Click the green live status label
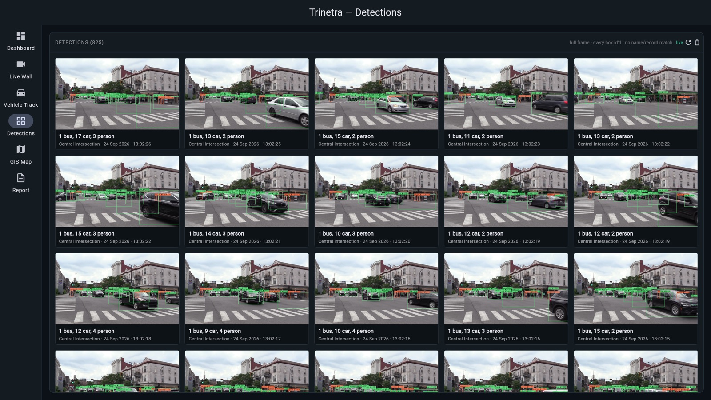The height and width of the screenshot is (400, 711). (x=679, y=43)
